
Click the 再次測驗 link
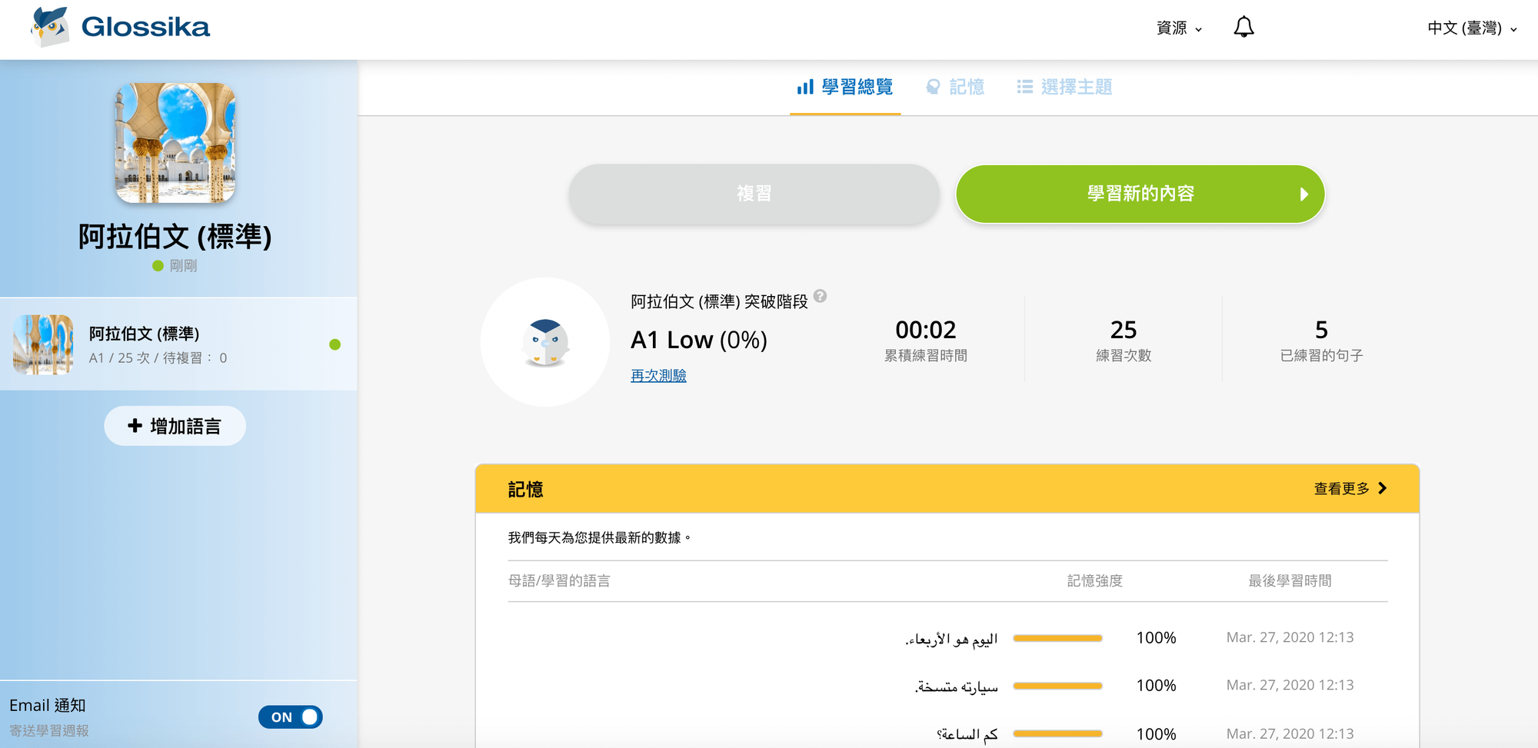(x=658, y=375)
